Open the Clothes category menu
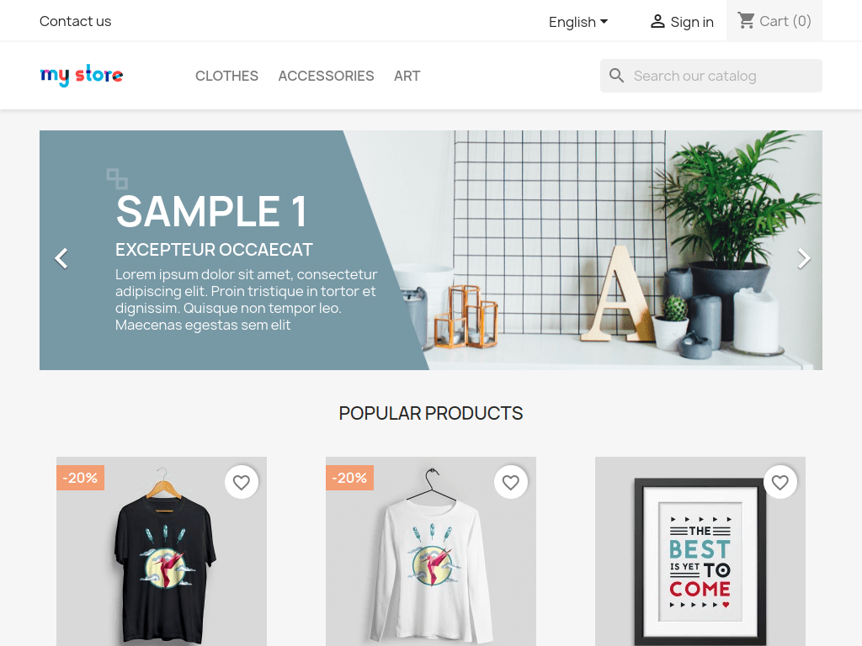862x646 pixels. pos(226,76)
